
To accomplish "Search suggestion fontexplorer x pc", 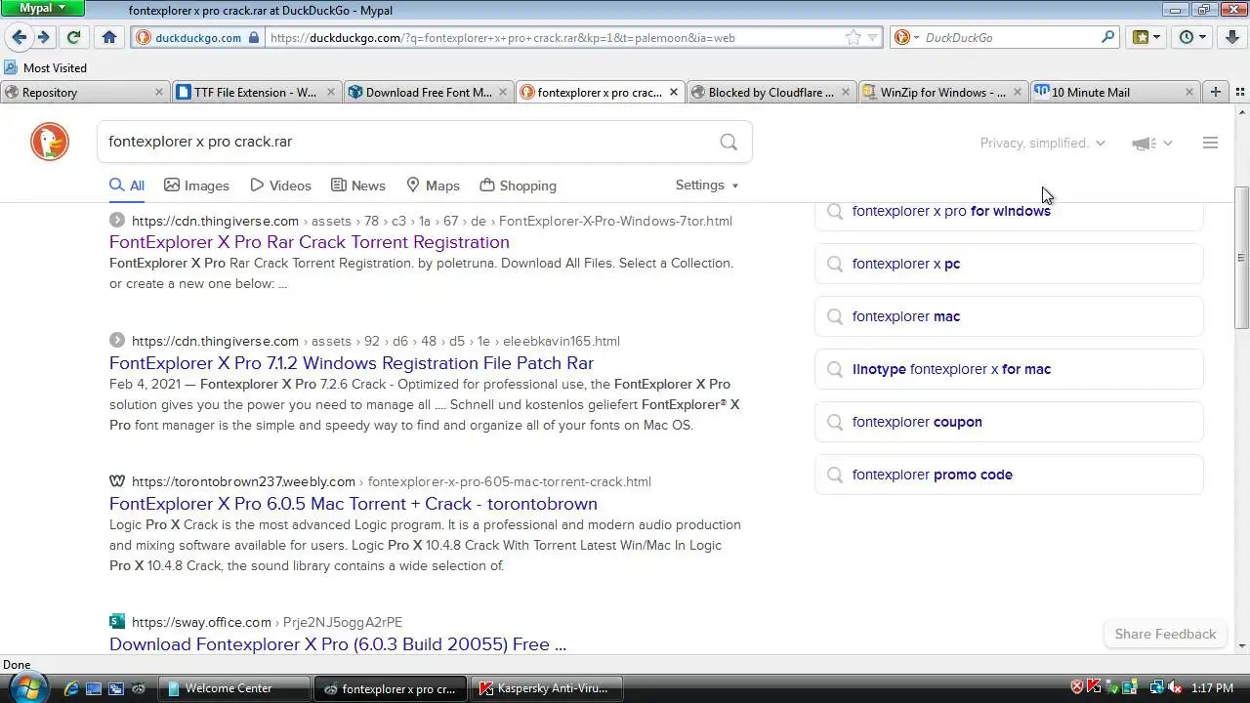I will point(1009,264).
